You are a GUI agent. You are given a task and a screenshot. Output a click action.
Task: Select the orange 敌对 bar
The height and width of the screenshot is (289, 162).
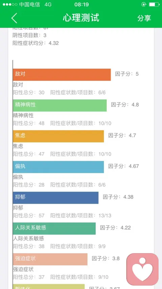click(x=62, y=75)
